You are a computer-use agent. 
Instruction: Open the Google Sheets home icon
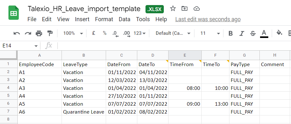[x=14, y=13]
